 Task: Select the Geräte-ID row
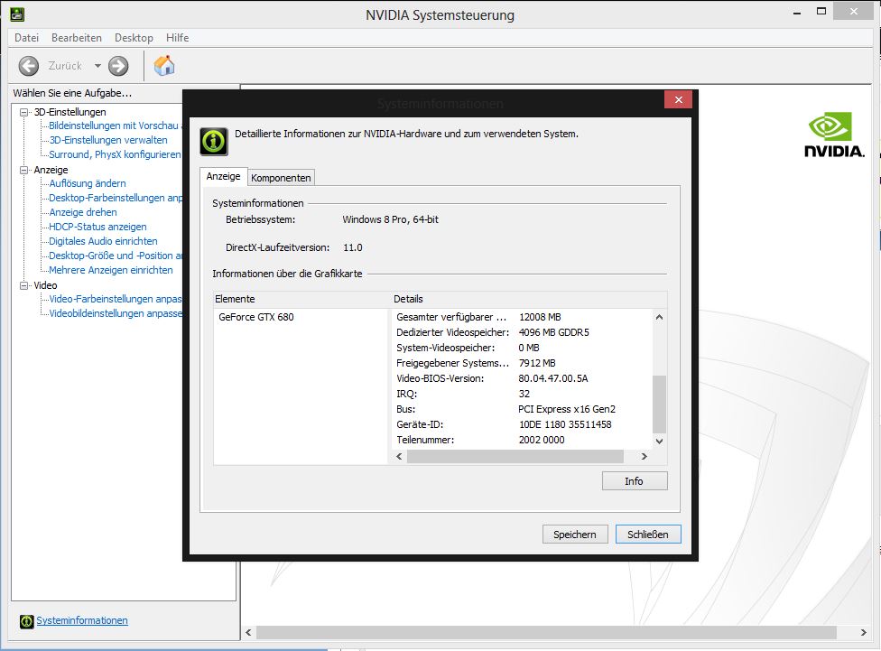(x=523, y=424)
